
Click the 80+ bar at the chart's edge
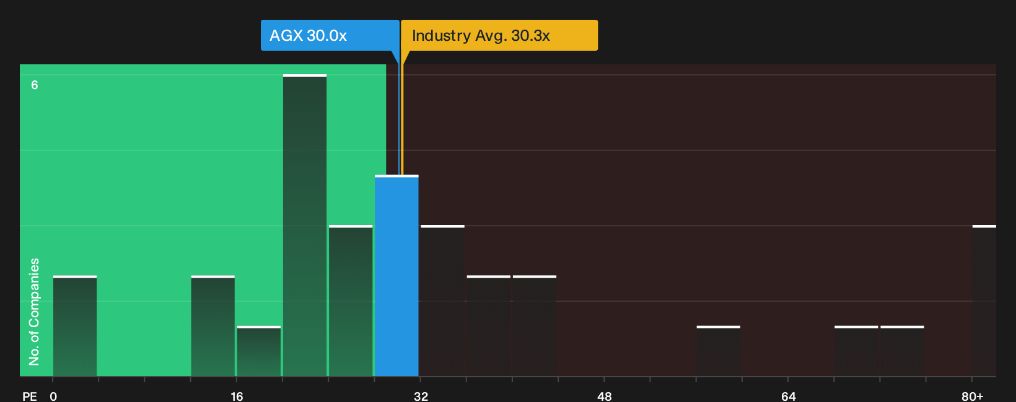point(984,301)
